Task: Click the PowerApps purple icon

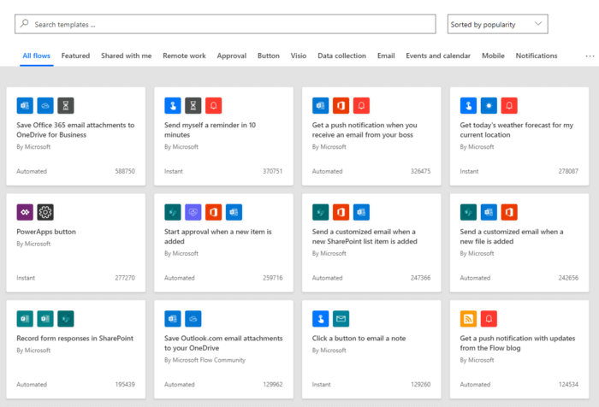Action: (25, 212)
